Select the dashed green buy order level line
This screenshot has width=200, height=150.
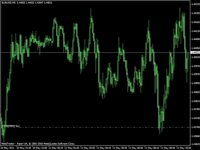click(x=95, y=127)
